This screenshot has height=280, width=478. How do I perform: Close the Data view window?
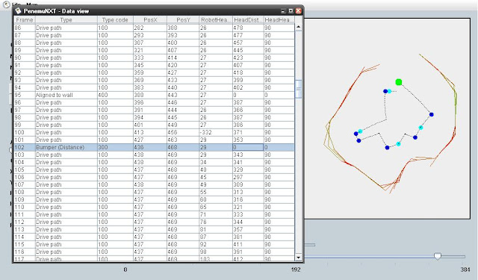click(x=299, y=11)
